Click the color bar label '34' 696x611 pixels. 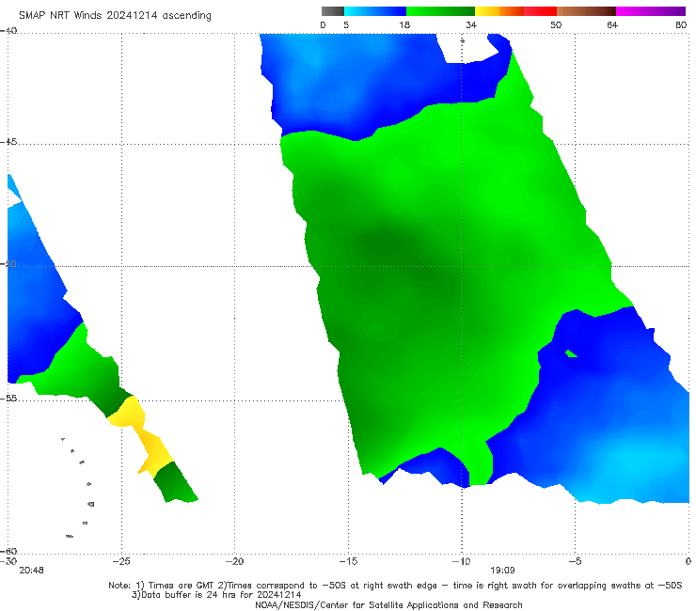point(471,24)
